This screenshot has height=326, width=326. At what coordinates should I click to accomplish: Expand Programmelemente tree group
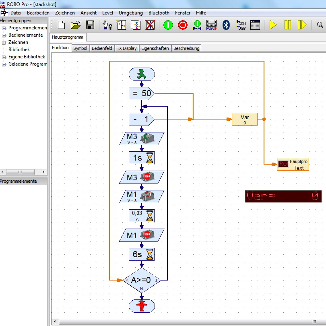tap(4, 28)
